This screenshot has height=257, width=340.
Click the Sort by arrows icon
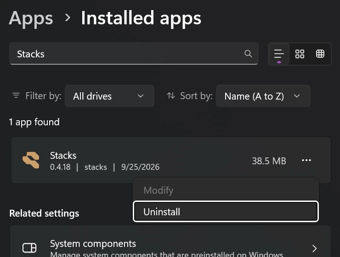[170, 95]
